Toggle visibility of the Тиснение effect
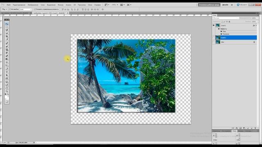This screenshot has height=147, width=262. (221, 34)
